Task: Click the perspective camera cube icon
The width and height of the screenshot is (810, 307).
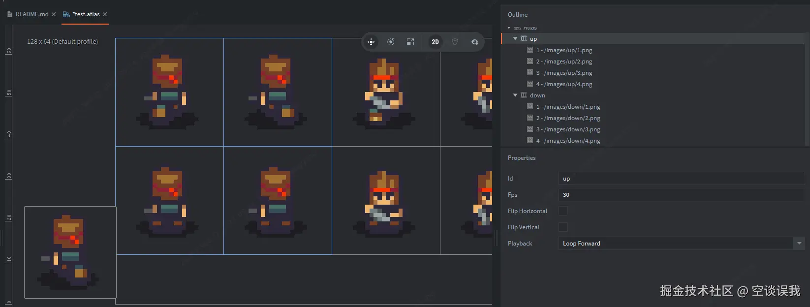Action: (455, 42)
